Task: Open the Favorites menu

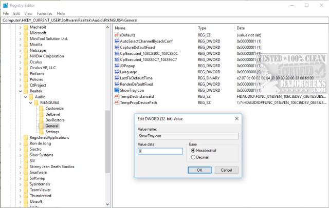Action: (x=45, y=13)
